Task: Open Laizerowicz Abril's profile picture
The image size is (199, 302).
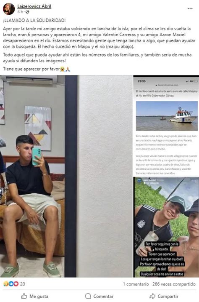Action: (9, 9)
